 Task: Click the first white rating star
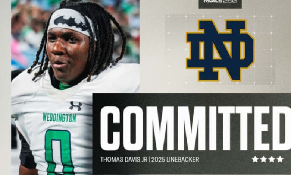pyautogui.click(x=255, y=159)
